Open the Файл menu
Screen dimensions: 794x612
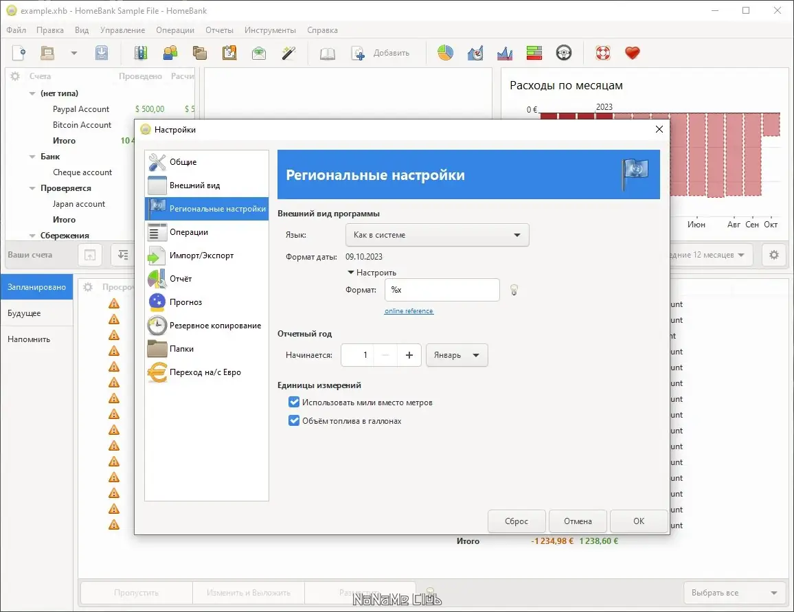(x=16, y=30)
